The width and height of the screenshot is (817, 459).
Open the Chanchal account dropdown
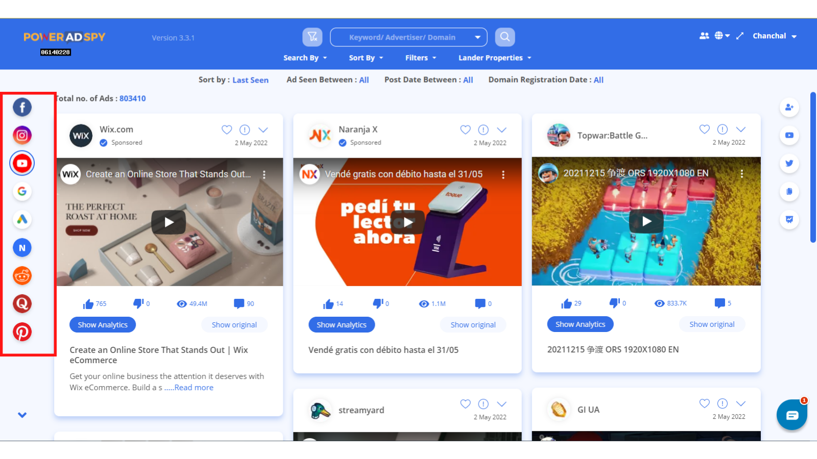tap(775, 36)
